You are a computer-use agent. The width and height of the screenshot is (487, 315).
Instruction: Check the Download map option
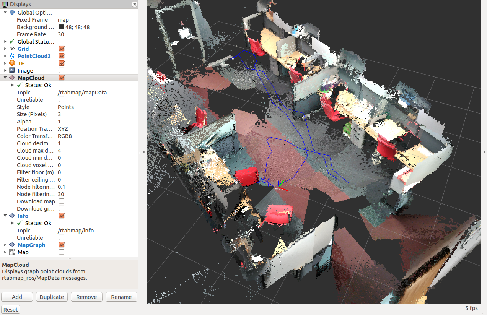(62, 201)
